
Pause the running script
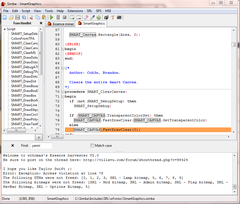pos(58,17)
